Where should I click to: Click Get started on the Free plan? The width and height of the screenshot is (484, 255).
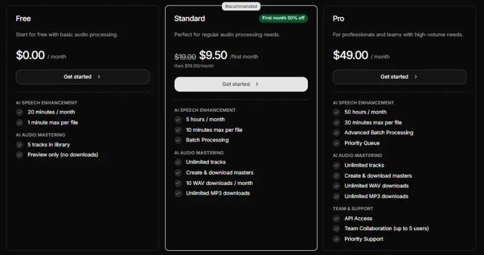click(x=82, y=77)
